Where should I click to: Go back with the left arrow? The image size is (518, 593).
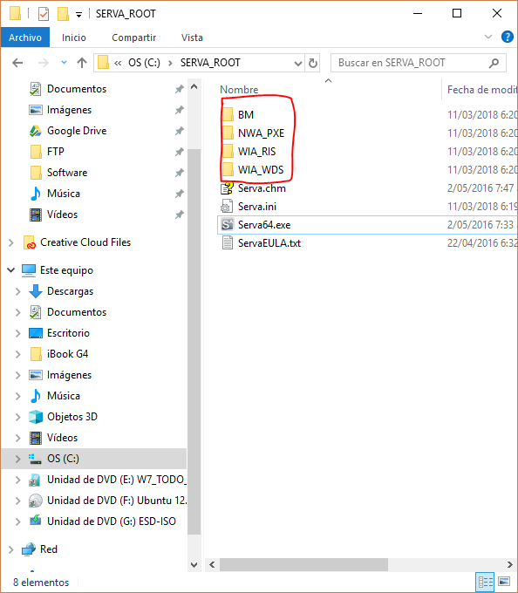tap(17, 63)
